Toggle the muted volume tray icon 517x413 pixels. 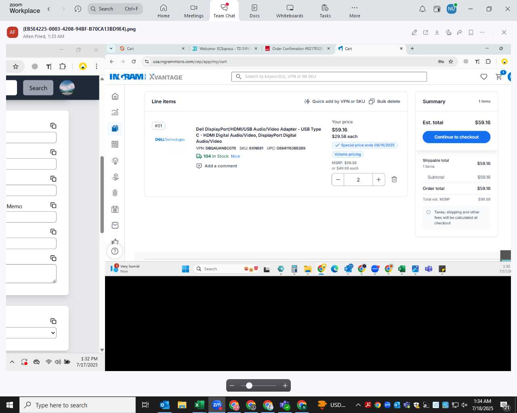464,405
